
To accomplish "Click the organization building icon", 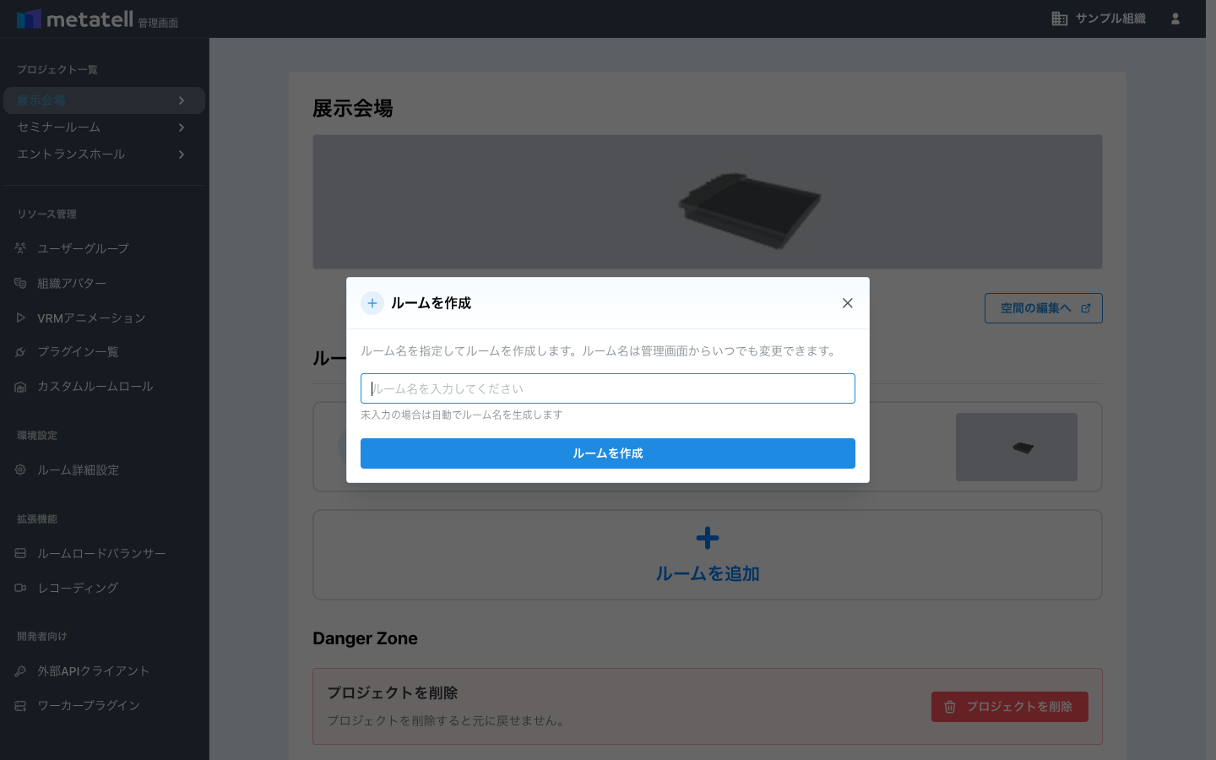I will (1060, 19).
